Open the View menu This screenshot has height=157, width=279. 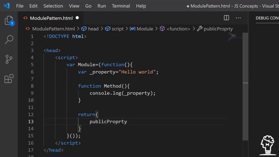coord(74,6)
